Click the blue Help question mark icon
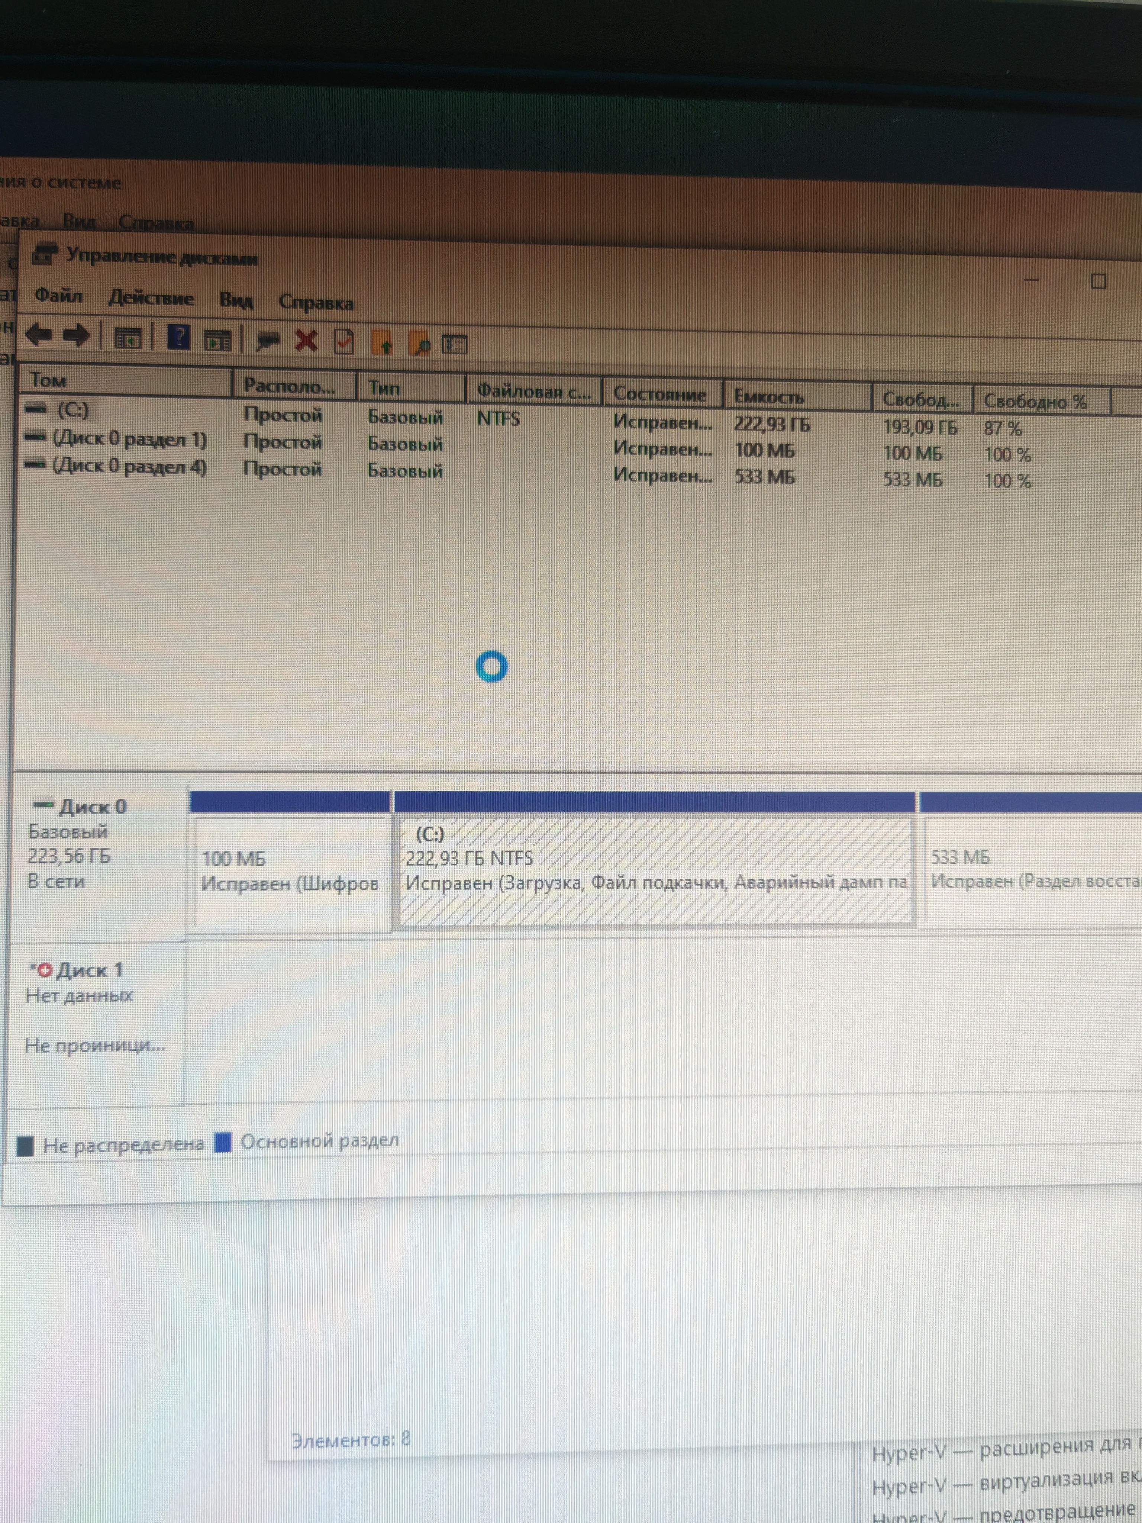1142x1523 pixels. (x=178, y=337)
